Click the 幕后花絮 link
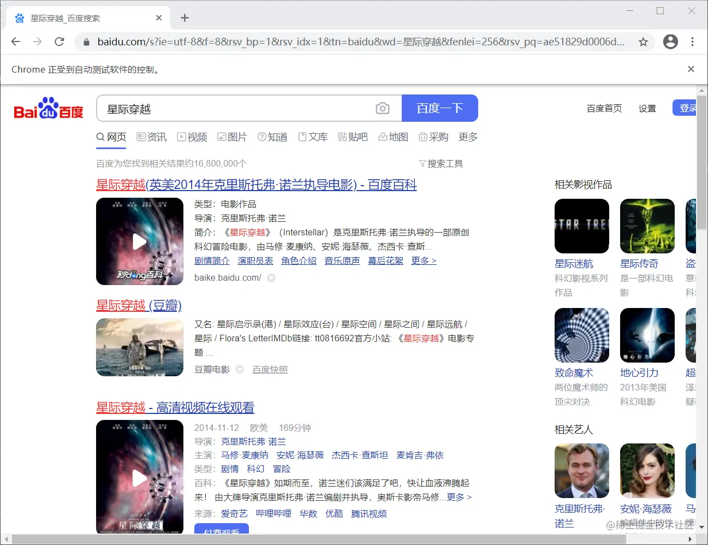Image resolution: width=708 pixels, height=545 pixels. [385, 261]
